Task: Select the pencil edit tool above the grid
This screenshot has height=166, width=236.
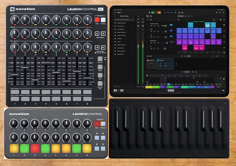Action: click(192, 16)
